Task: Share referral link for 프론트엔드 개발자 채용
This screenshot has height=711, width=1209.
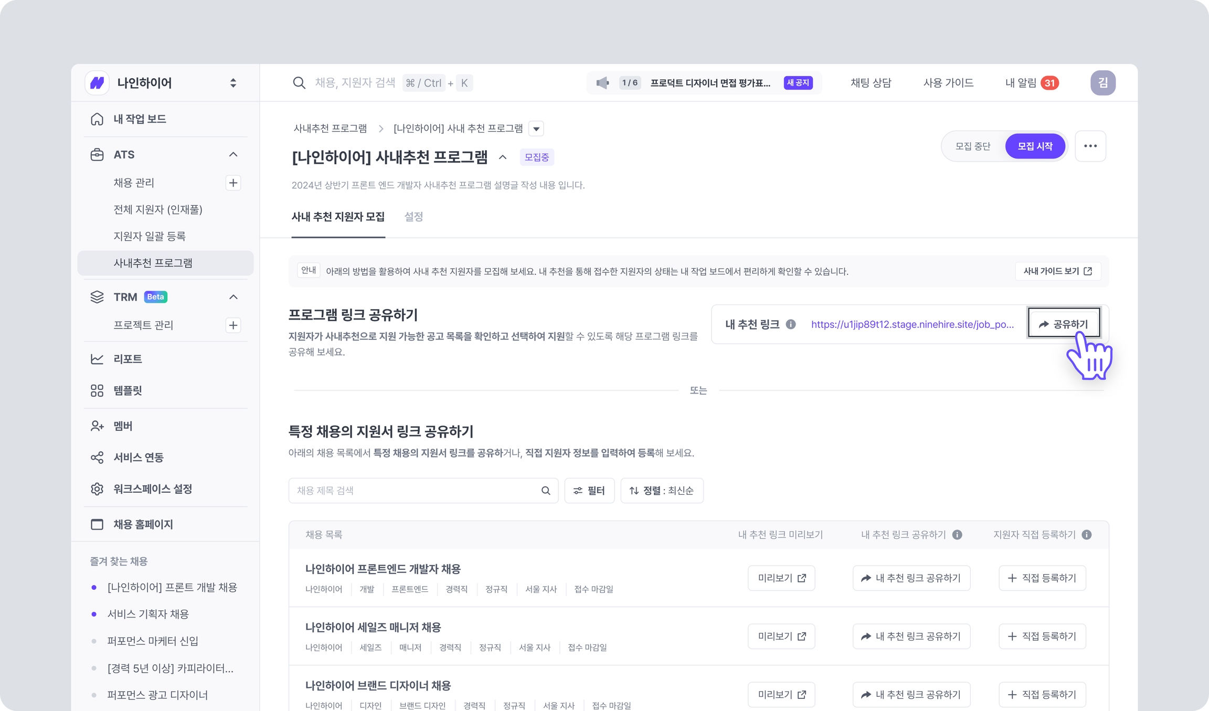Action: coord(911,578)
